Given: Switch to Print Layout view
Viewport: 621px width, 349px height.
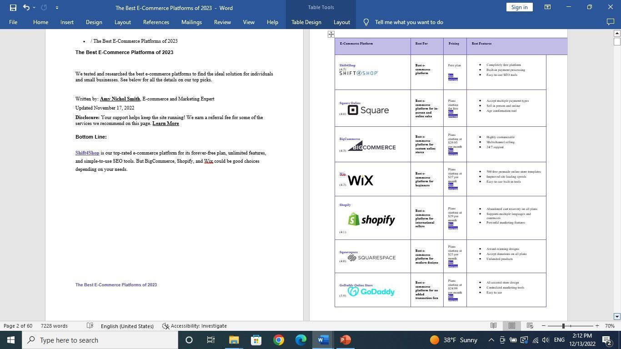Looking at the screenshot, I should pyautogui.click(x=512, y=326).
